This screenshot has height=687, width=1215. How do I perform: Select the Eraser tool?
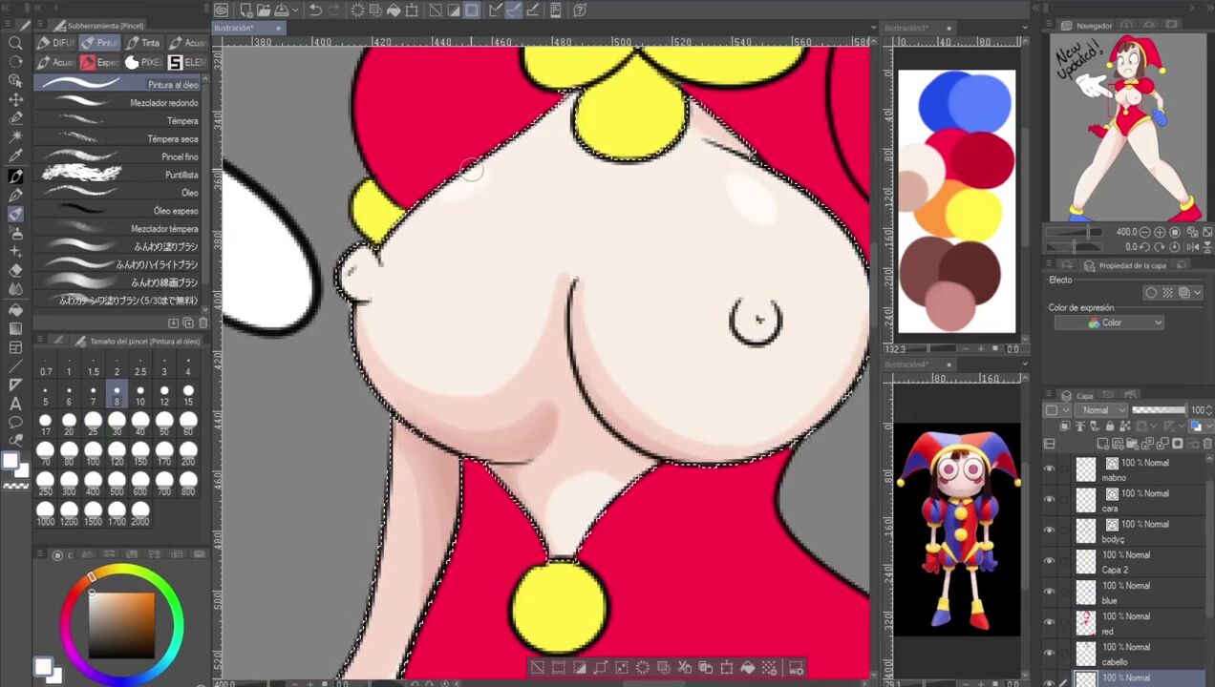pyautogui.click(x=15, y=270)
